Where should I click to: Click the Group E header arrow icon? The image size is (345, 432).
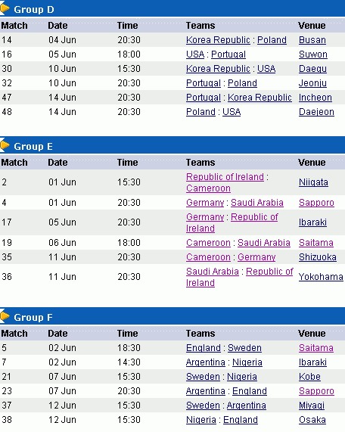(5, 146)
